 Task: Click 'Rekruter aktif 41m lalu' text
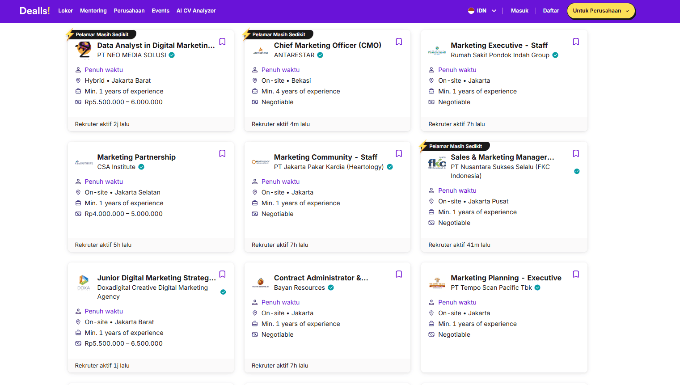[459, 245]
